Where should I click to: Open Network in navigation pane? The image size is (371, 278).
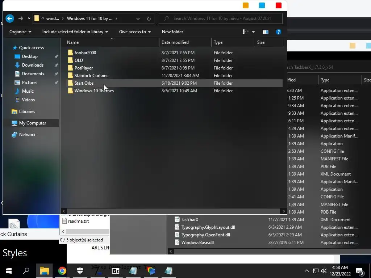click(x=27, y=135)
